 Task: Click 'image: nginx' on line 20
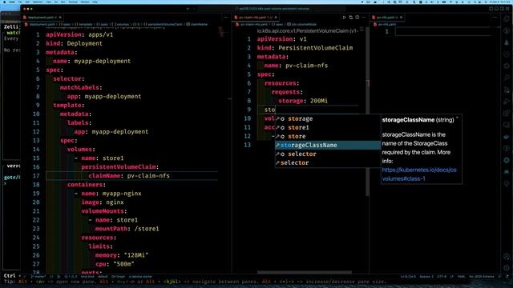click(103, 202)
